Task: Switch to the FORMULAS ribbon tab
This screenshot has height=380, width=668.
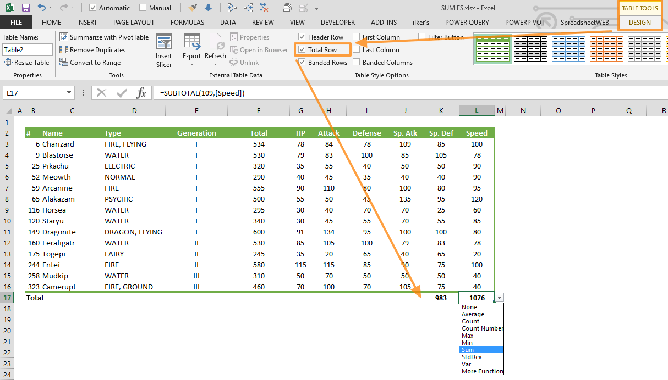Action: click(x=187, y=22)
